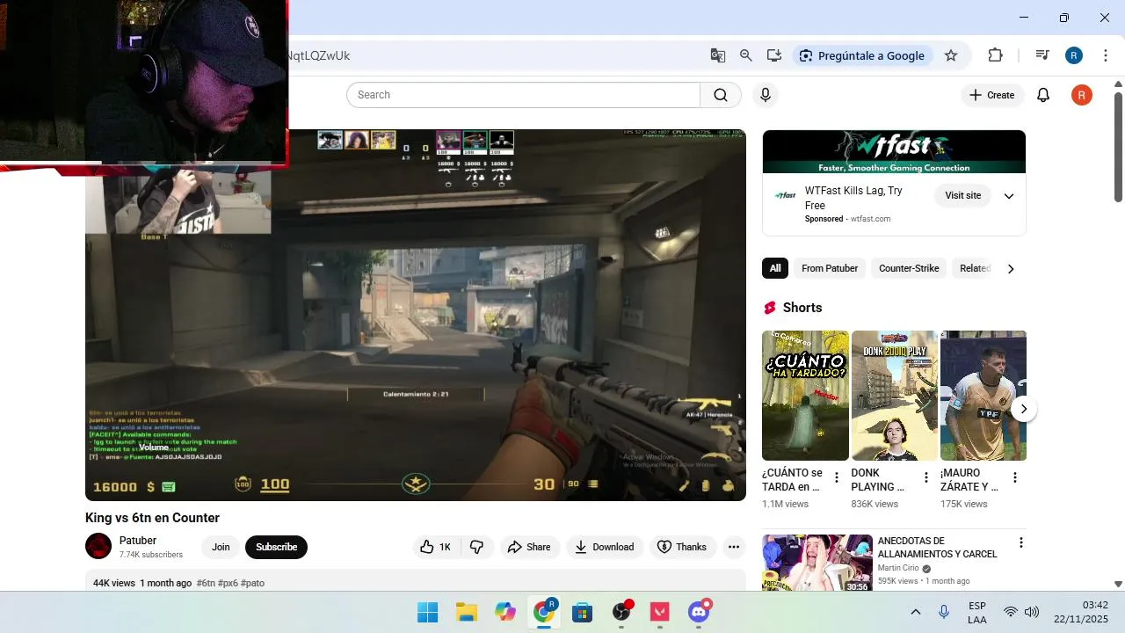Open Discord from taskbar
This screenshot has height=633, width=1125.
pyautogui.click(x=699, y=612)
